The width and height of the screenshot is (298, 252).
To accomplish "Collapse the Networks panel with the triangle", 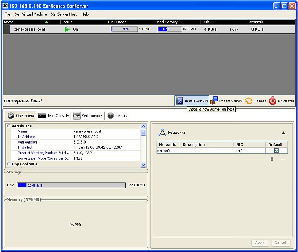I will click(x=283, y=133).
